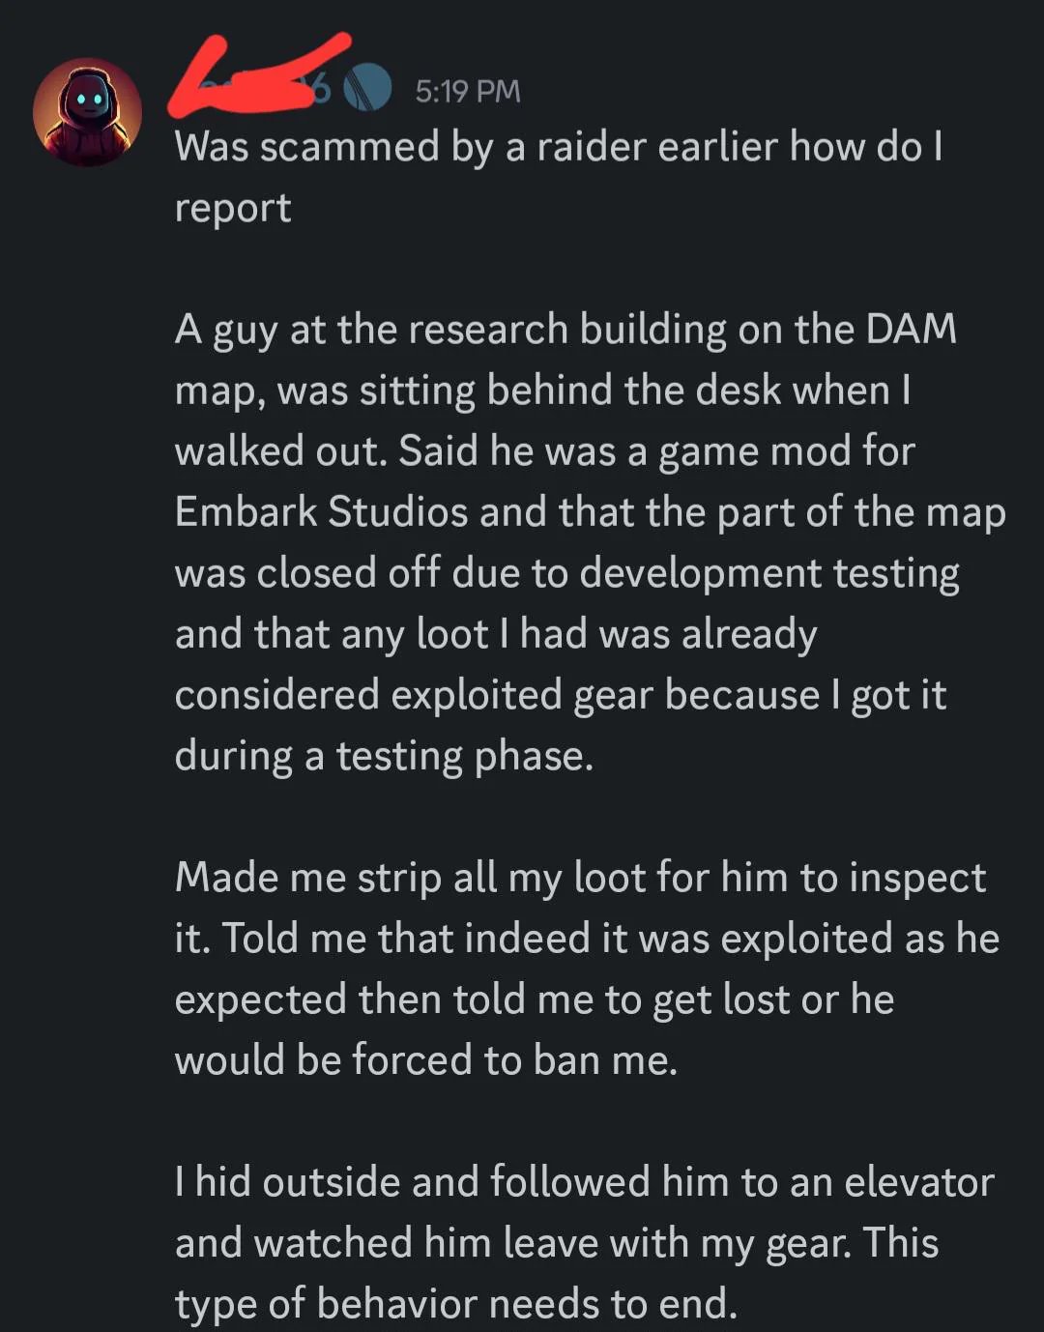Click the word "report" in the message
This screenshot has height=1332, width=1044.
[x=233, y=209]
